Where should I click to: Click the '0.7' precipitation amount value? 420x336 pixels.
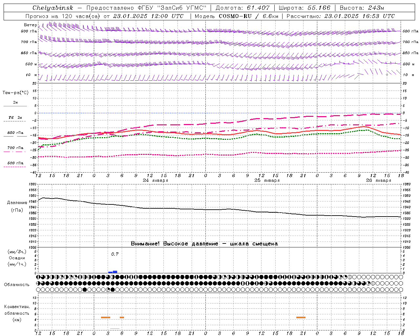tap(115, 254)
